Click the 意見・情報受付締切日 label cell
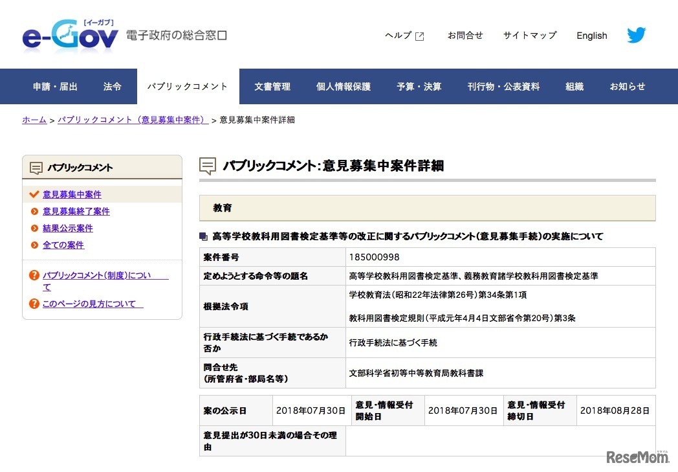 (x=540, y=410)
